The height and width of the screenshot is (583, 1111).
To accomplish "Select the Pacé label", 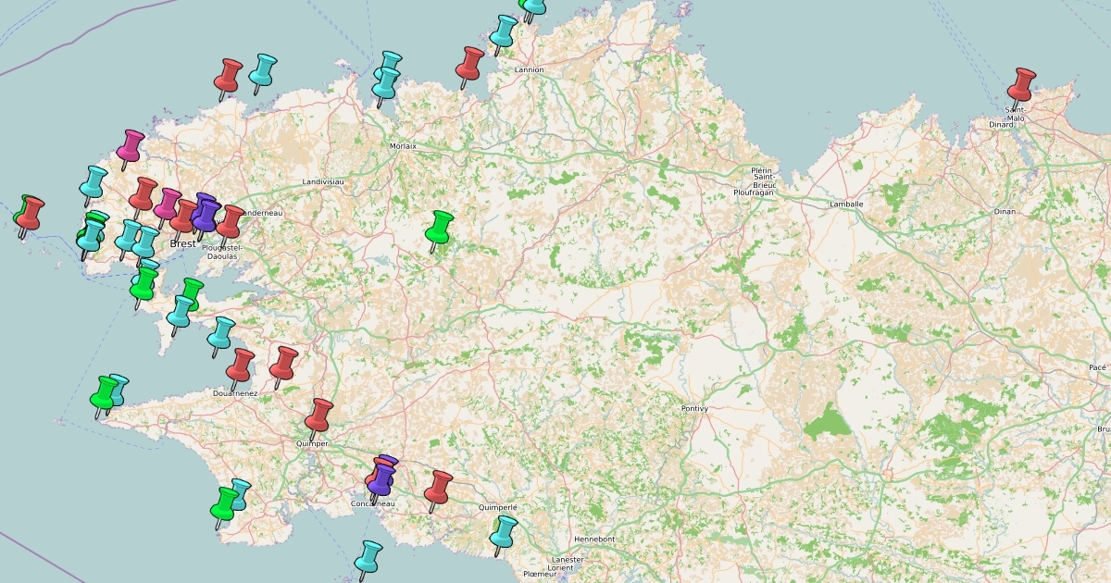I will click(1098, 367).
